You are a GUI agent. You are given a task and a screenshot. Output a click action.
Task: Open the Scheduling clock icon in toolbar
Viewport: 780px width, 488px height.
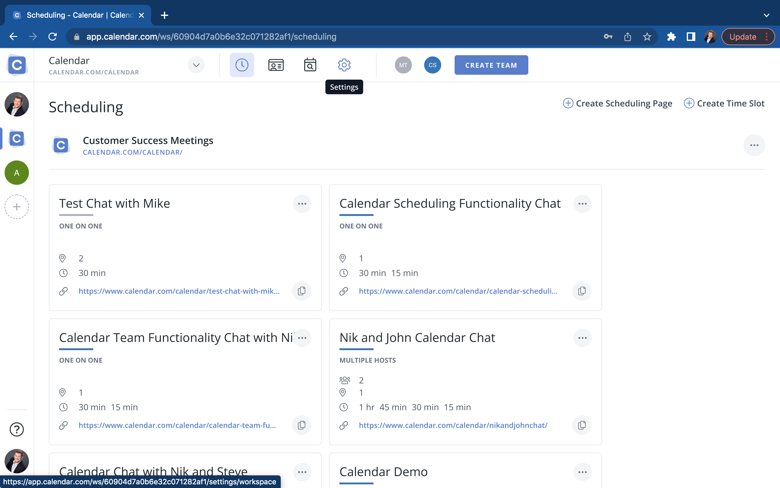242,65
